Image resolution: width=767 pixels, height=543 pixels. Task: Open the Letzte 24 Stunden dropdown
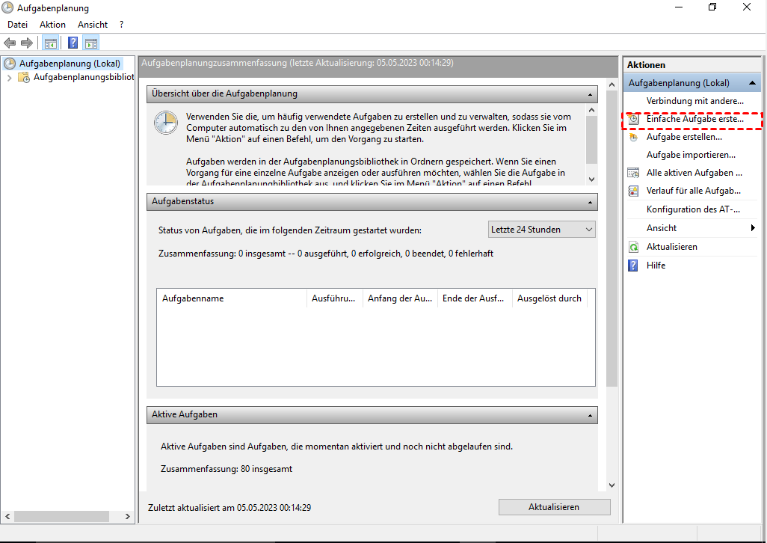coord(541,230)
